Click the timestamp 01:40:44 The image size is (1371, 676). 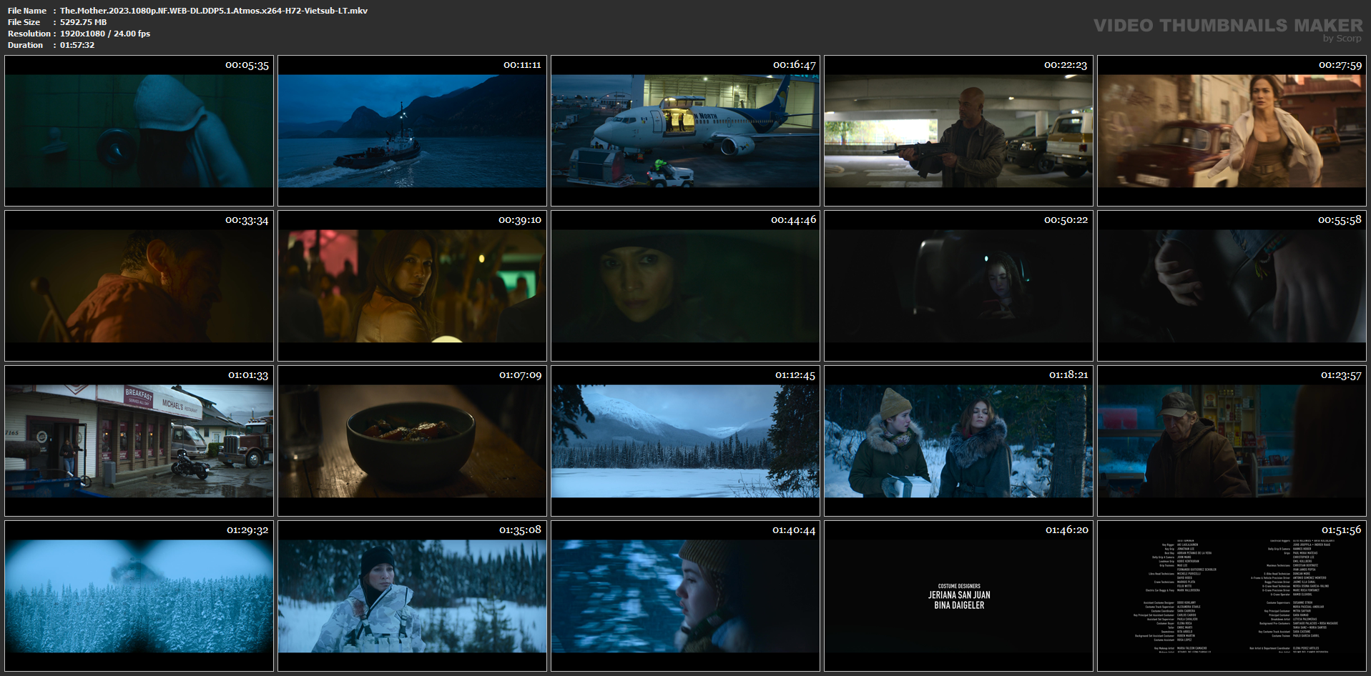(x=794, y=530)
